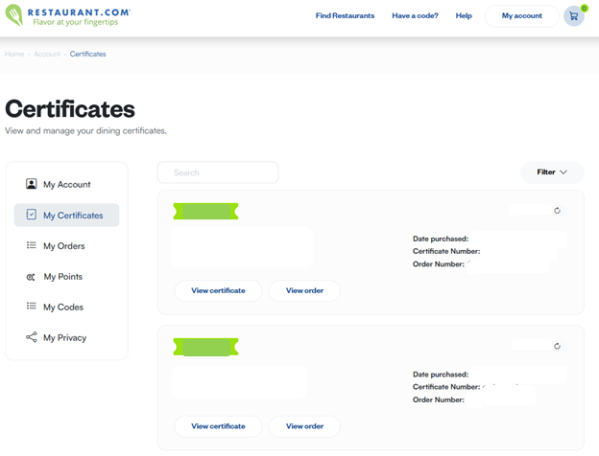The height and width of the screenshot is (456, 599).
Task: Click View certificate on second card
Action: (218, 426)
